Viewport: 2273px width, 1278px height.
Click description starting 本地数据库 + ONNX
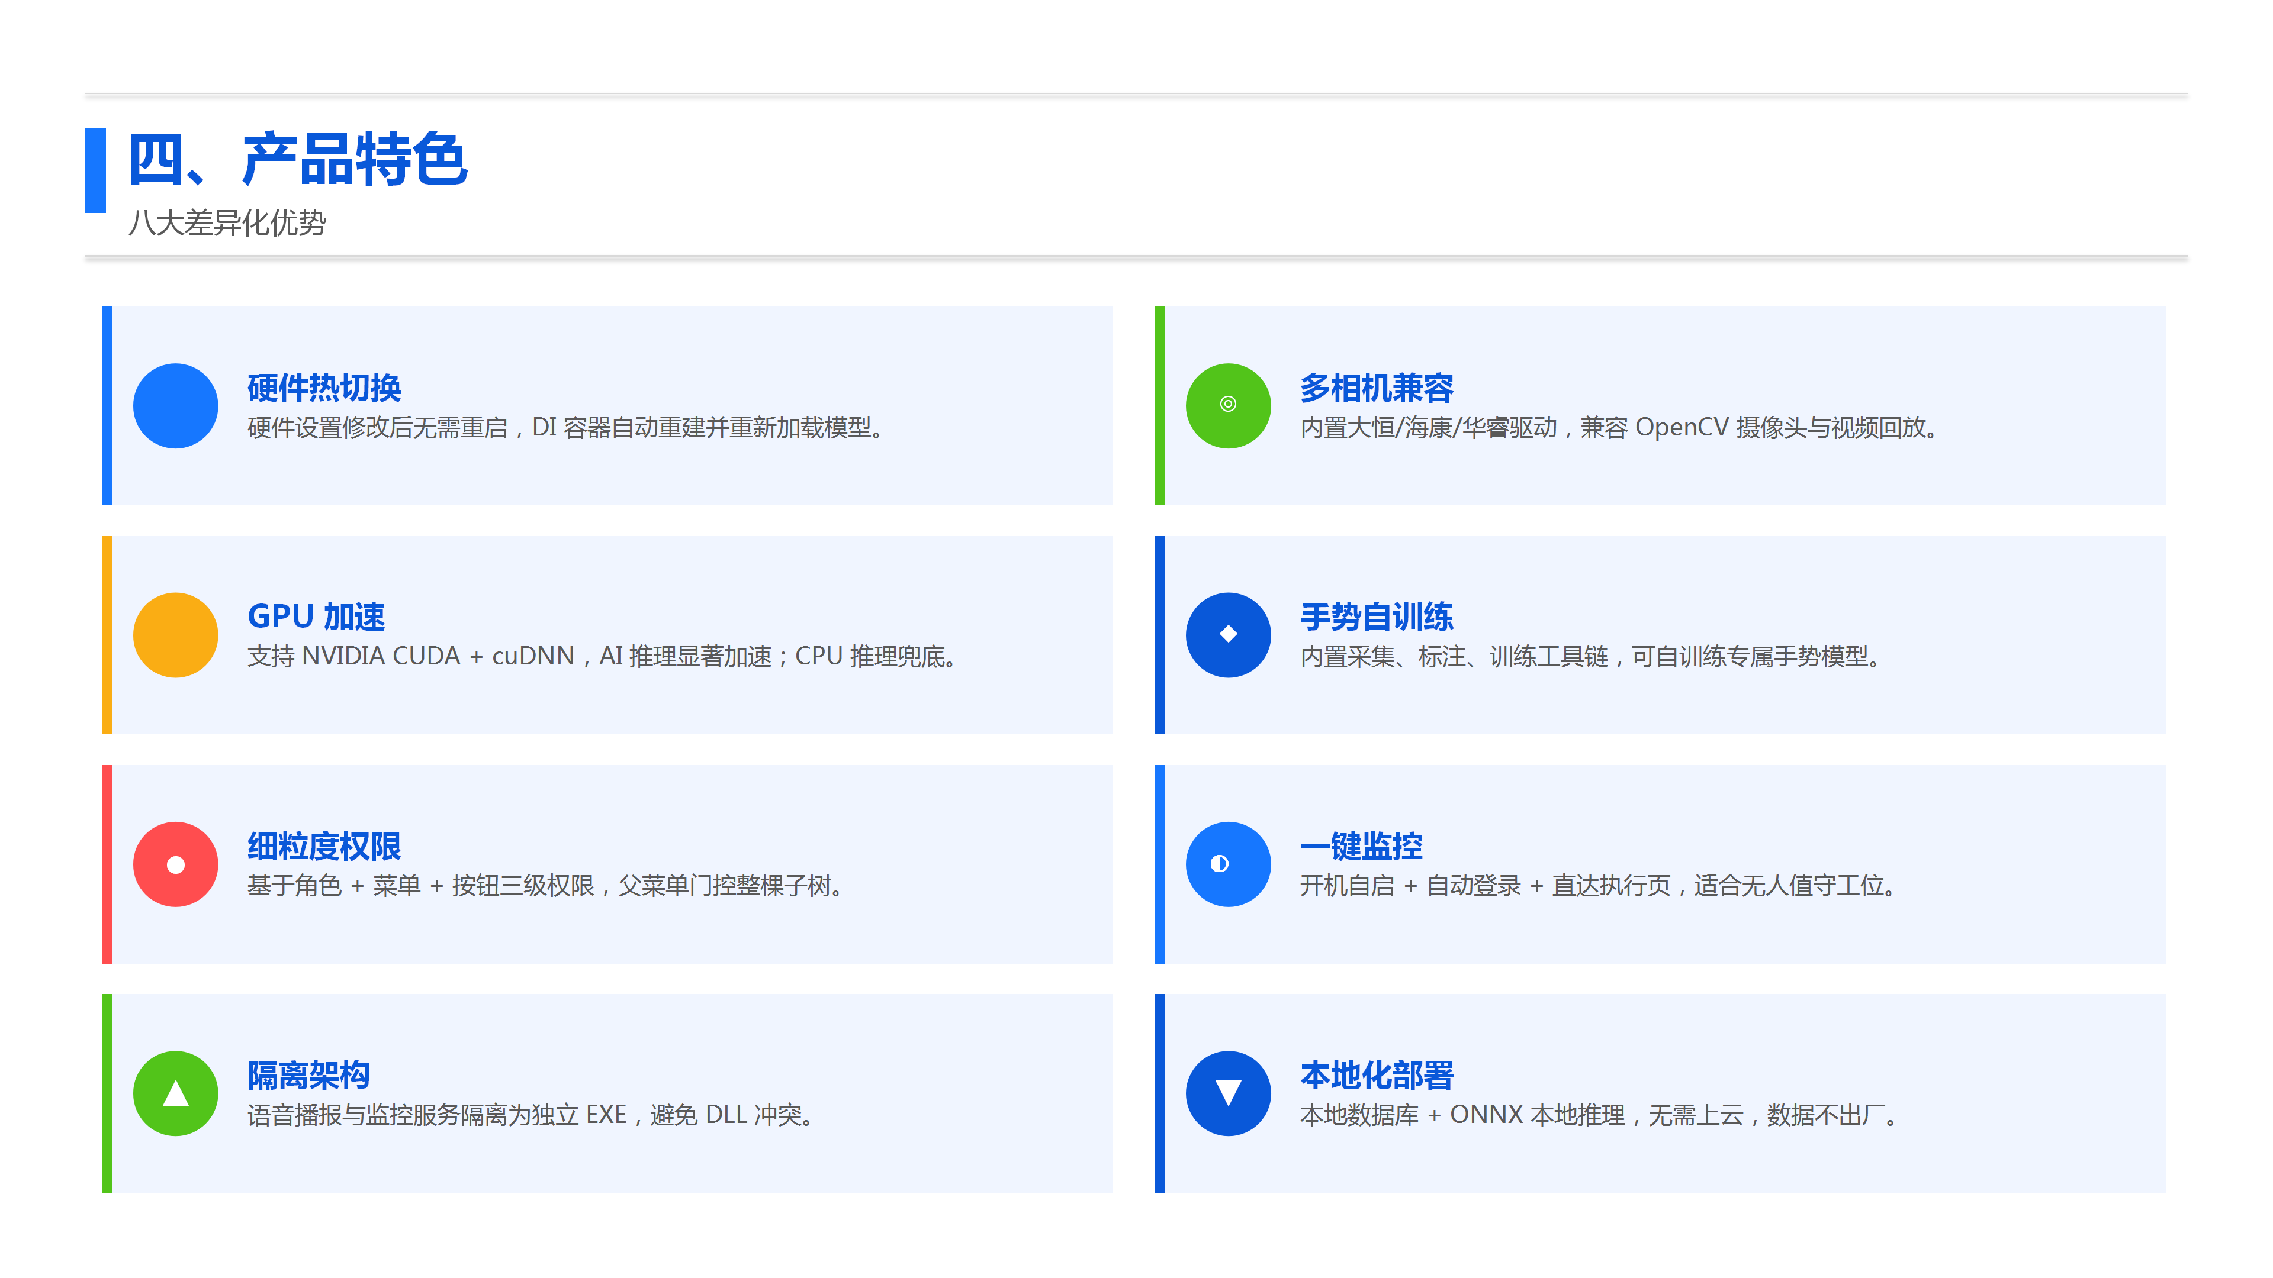(1599, 1115)
